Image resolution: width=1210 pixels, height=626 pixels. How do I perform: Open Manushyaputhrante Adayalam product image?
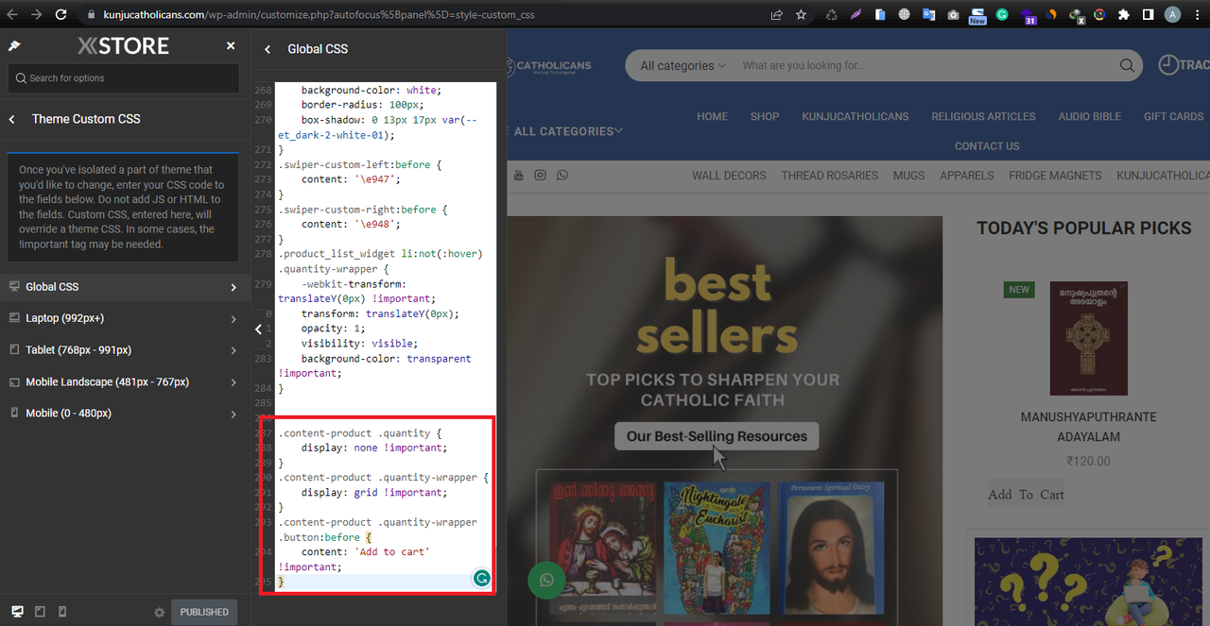(1088, 338)
